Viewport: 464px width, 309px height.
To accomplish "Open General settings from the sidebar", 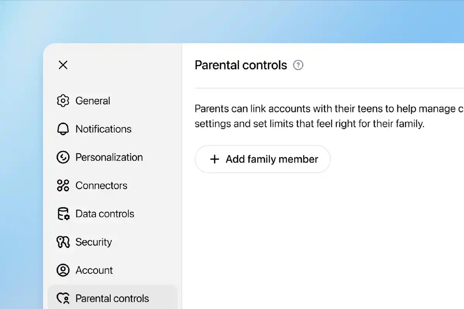I will (x=93, y=101).
